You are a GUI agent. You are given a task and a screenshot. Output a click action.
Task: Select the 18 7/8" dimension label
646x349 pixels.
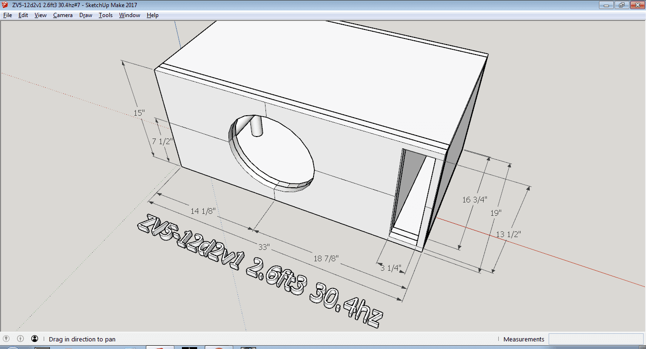325,258
